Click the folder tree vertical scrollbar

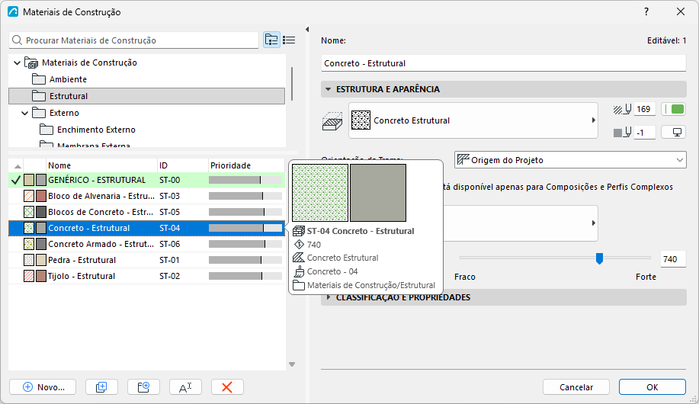point(292,84)
